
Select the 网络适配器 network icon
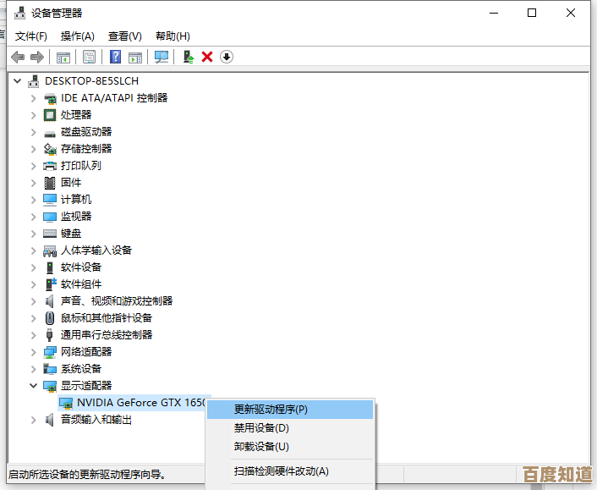[x=50, y=352]
